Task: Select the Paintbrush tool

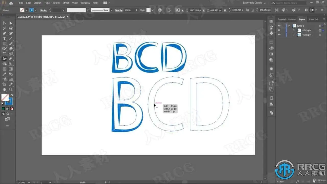Action: click(11, 44)
